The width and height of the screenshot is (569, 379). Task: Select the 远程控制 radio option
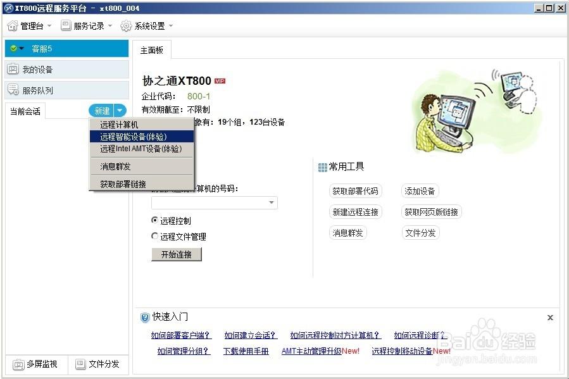[x=154, y=220]
